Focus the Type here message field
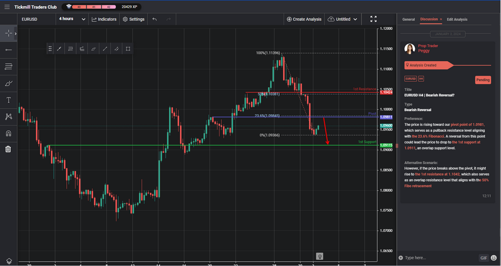501x266 pixels. (441, 258)
